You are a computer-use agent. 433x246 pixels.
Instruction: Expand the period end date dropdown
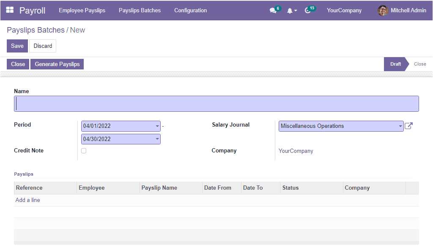(x=157, y=139)
